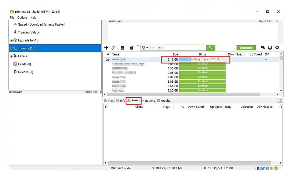Sort torrents by Status column
The height and width of the screenshot is (179, 292).
pyautogui.click(x=202, y=54)
